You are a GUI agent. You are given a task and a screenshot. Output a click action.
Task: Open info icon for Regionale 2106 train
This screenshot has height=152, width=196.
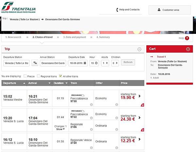click(91, 130)
